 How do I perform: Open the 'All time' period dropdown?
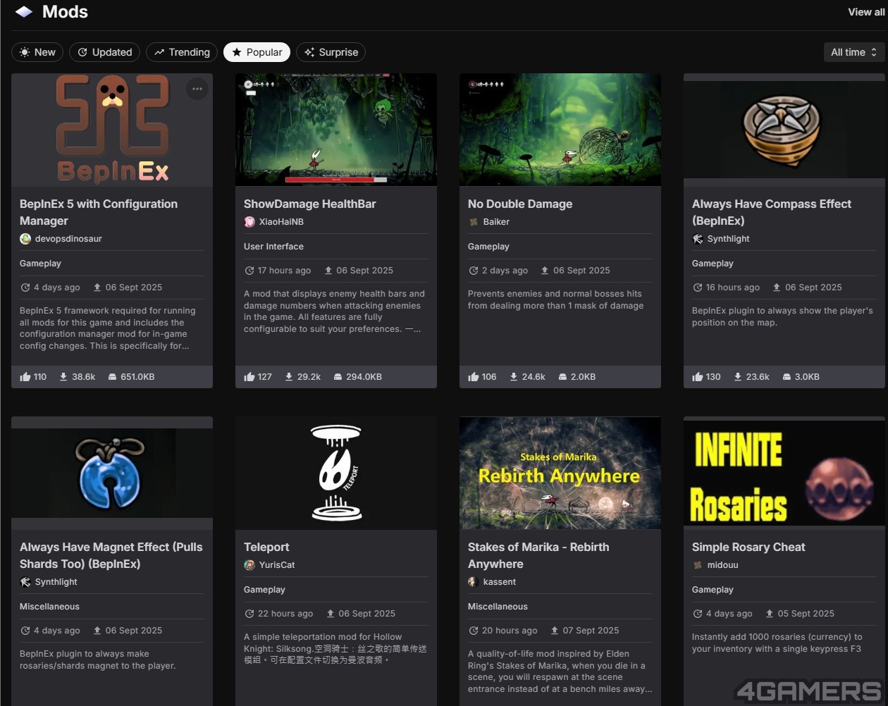[x=853, y=52]
